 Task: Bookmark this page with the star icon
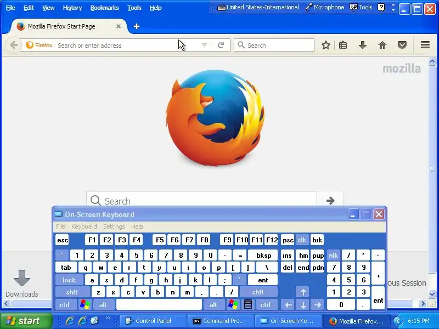(x=325, y=45)
